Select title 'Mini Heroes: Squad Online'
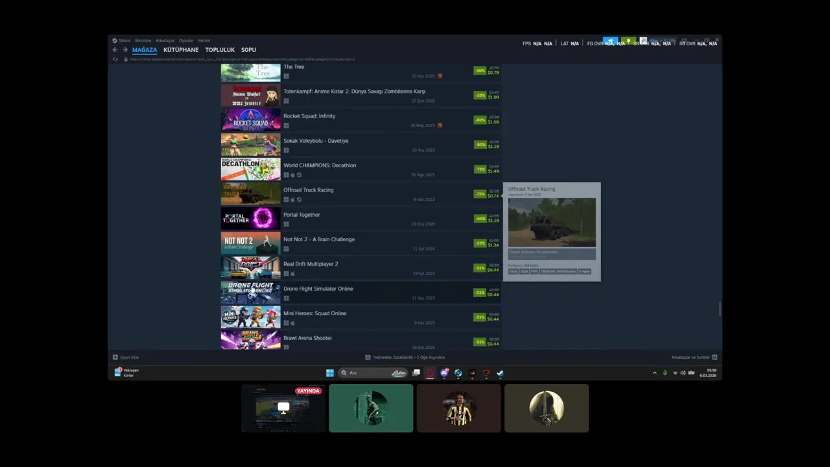This screenshot has height=467, width=830. point(315,313)
